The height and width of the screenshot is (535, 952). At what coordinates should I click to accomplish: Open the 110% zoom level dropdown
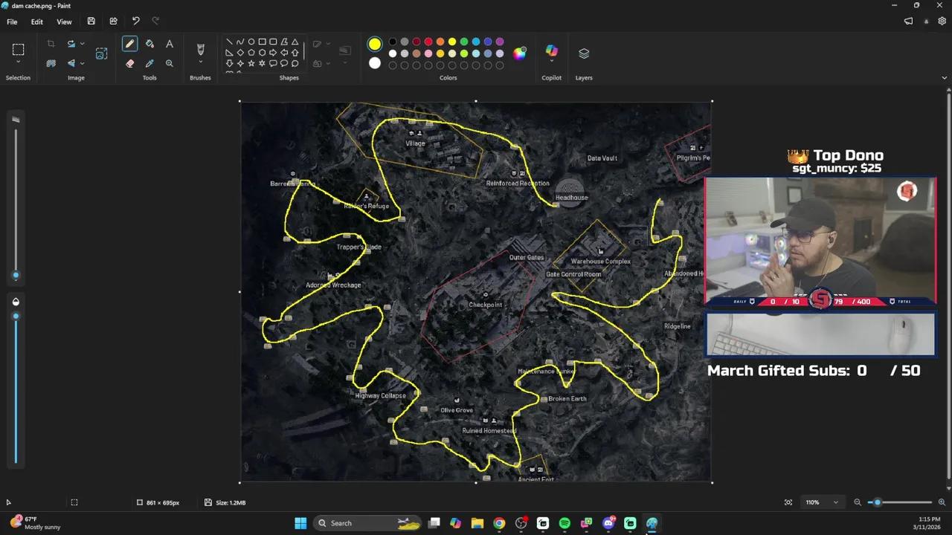tap(835, 503)
